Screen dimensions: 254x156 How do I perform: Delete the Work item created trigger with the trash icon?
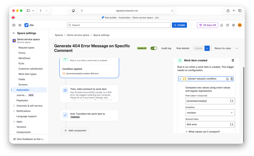[x=233, y=60]
